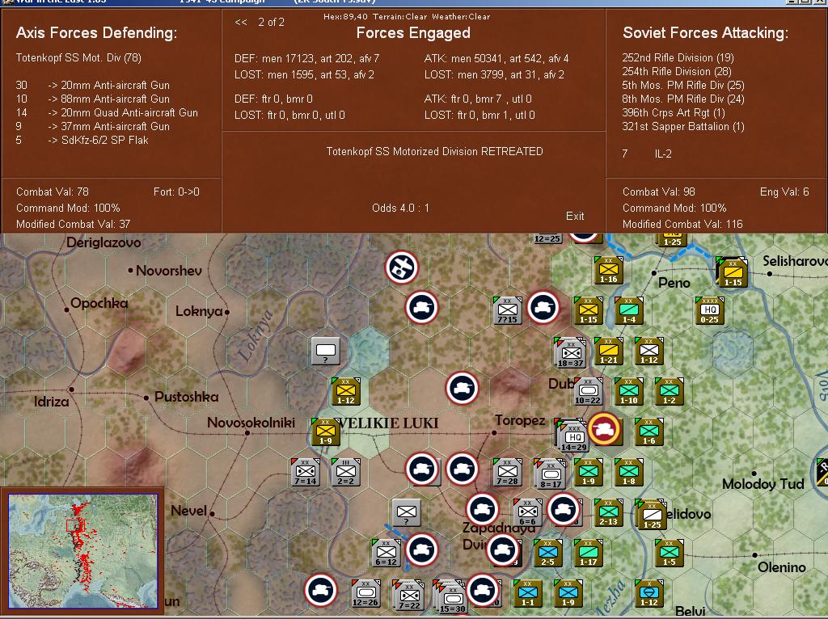Click the Molodoy Tud town label

(763, 484)
